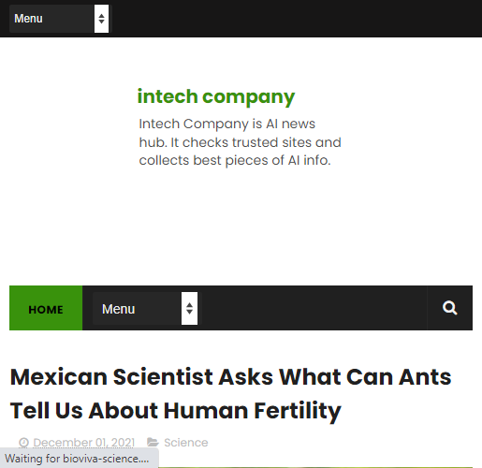Open the Menu dropdown in the top black bar
The height and width of the screenshot is (468, 482).
coord(59,19)
